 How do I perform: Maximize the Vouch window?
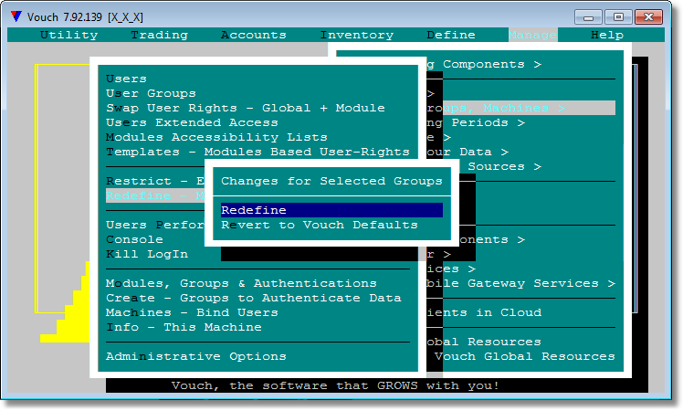coord(618,17)
